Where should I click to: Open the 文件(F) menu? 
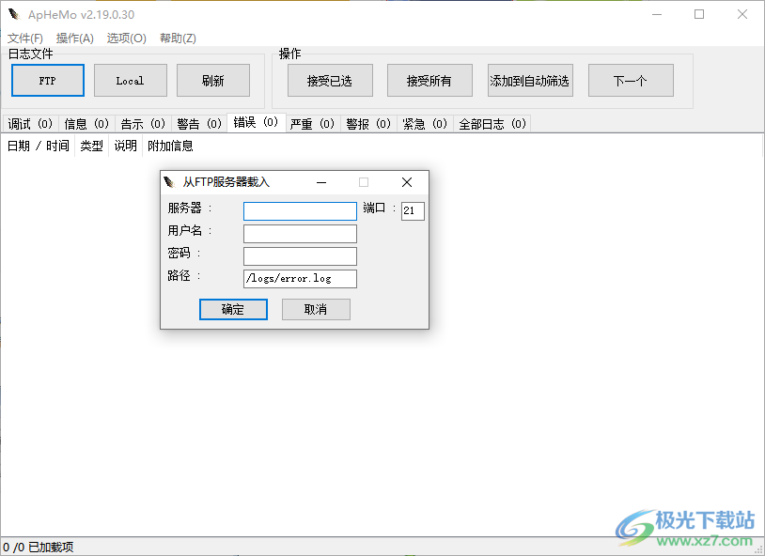click(x=25, y=39)
